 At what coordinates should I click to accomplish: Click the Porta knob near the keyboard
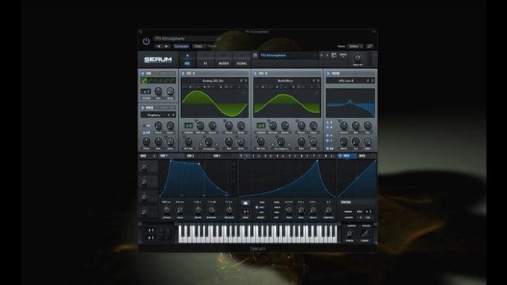[350, 234]
